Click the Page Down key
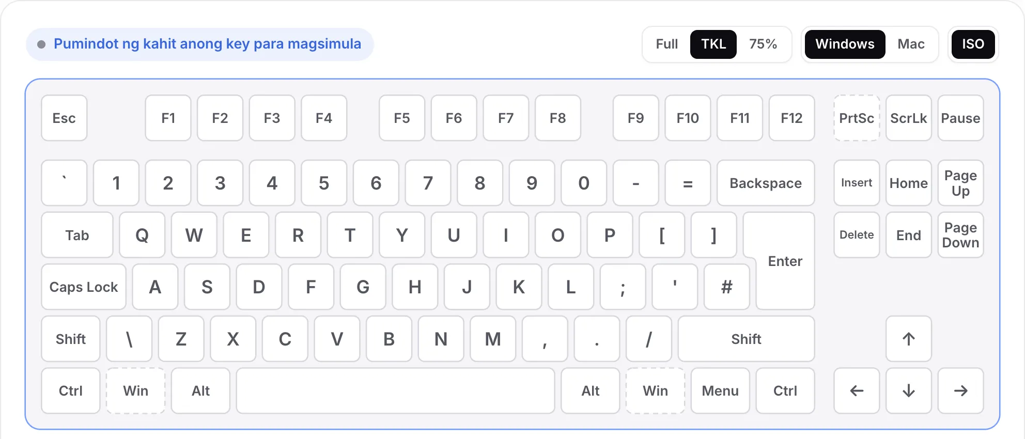1025x439 pixels. [x=960, y=235]
